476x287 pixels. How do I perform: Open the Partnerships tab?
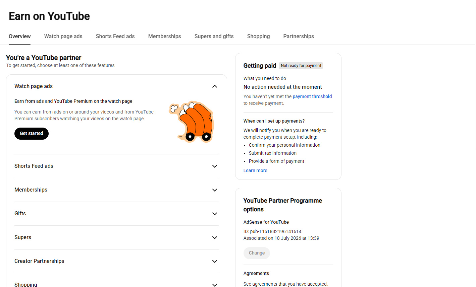point(299,36)
